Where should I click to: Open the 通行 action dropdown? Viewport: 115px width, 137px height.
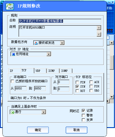(x=44, y=112)
